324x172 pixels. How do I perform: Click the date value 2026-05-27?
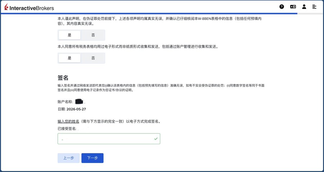pos(76,109)
